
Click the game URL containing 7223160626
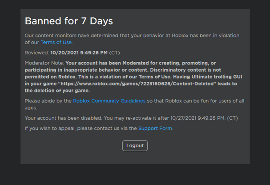point(137,84)
